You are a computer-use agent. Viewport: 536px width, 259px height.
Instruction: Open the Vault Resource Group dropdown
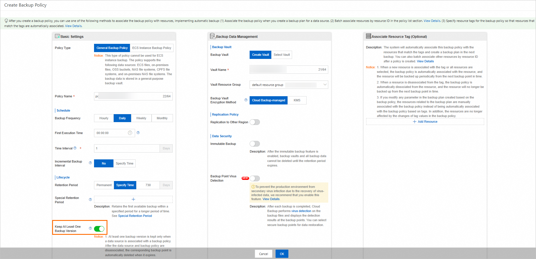point(289,85)
